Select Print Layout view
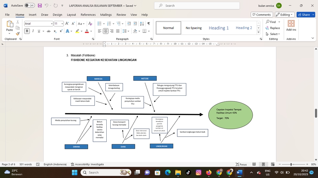Viewport: 318px width, 178px height. click(x=263, y=164)
